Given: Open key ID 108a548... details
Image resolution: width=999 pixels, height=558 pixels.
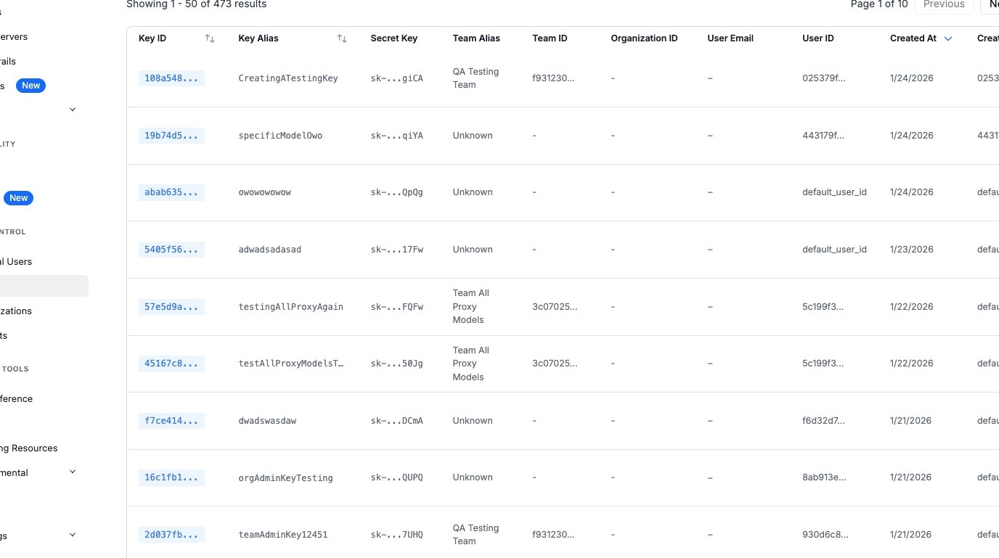Looking at the screenshot, I should point(171,78).
